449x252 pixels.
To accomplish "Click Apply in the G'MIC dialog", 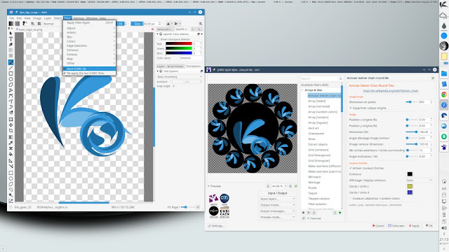I will pyautogui.click(x=414, y=225).
